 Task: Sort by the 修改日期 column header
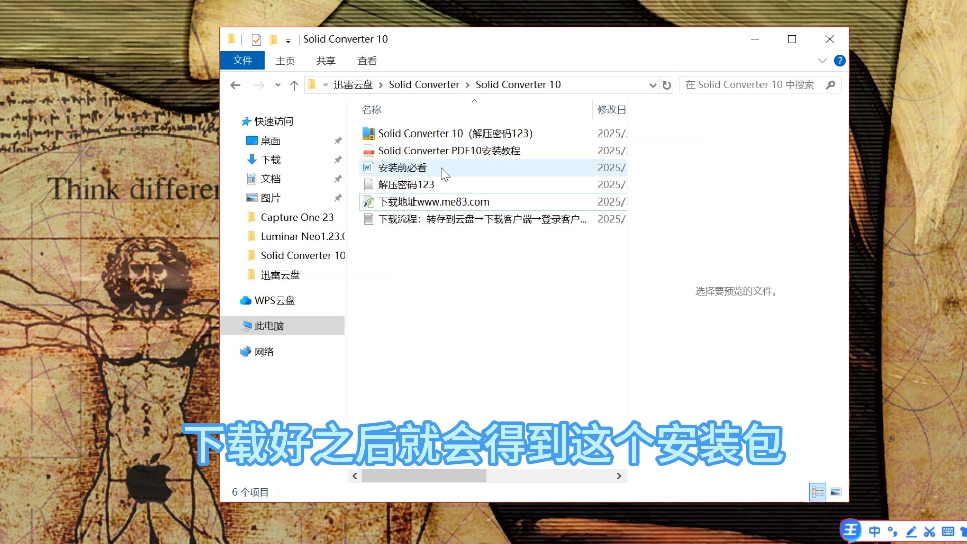coord(611,110)
